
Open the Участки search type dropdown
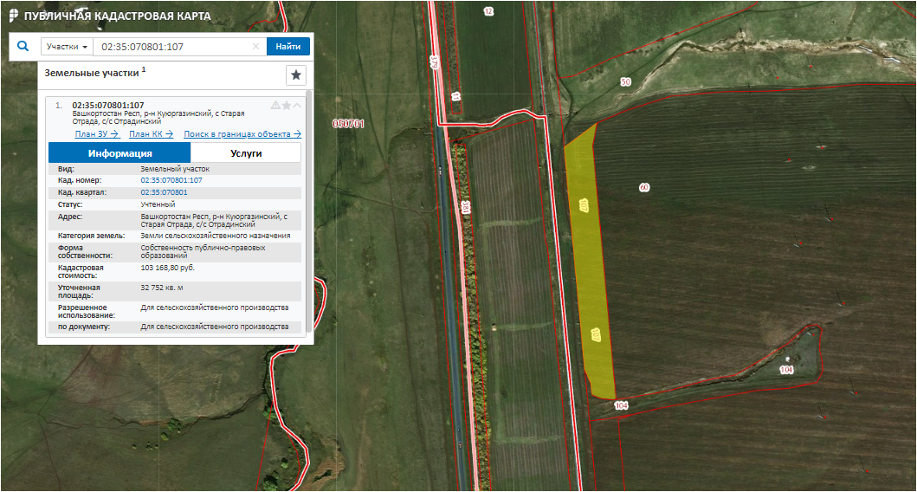tap(67, 47)
